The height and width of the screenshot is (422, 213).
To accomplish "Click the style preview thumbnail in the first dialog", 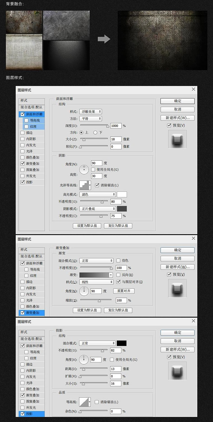I will [x=177, y=139].
